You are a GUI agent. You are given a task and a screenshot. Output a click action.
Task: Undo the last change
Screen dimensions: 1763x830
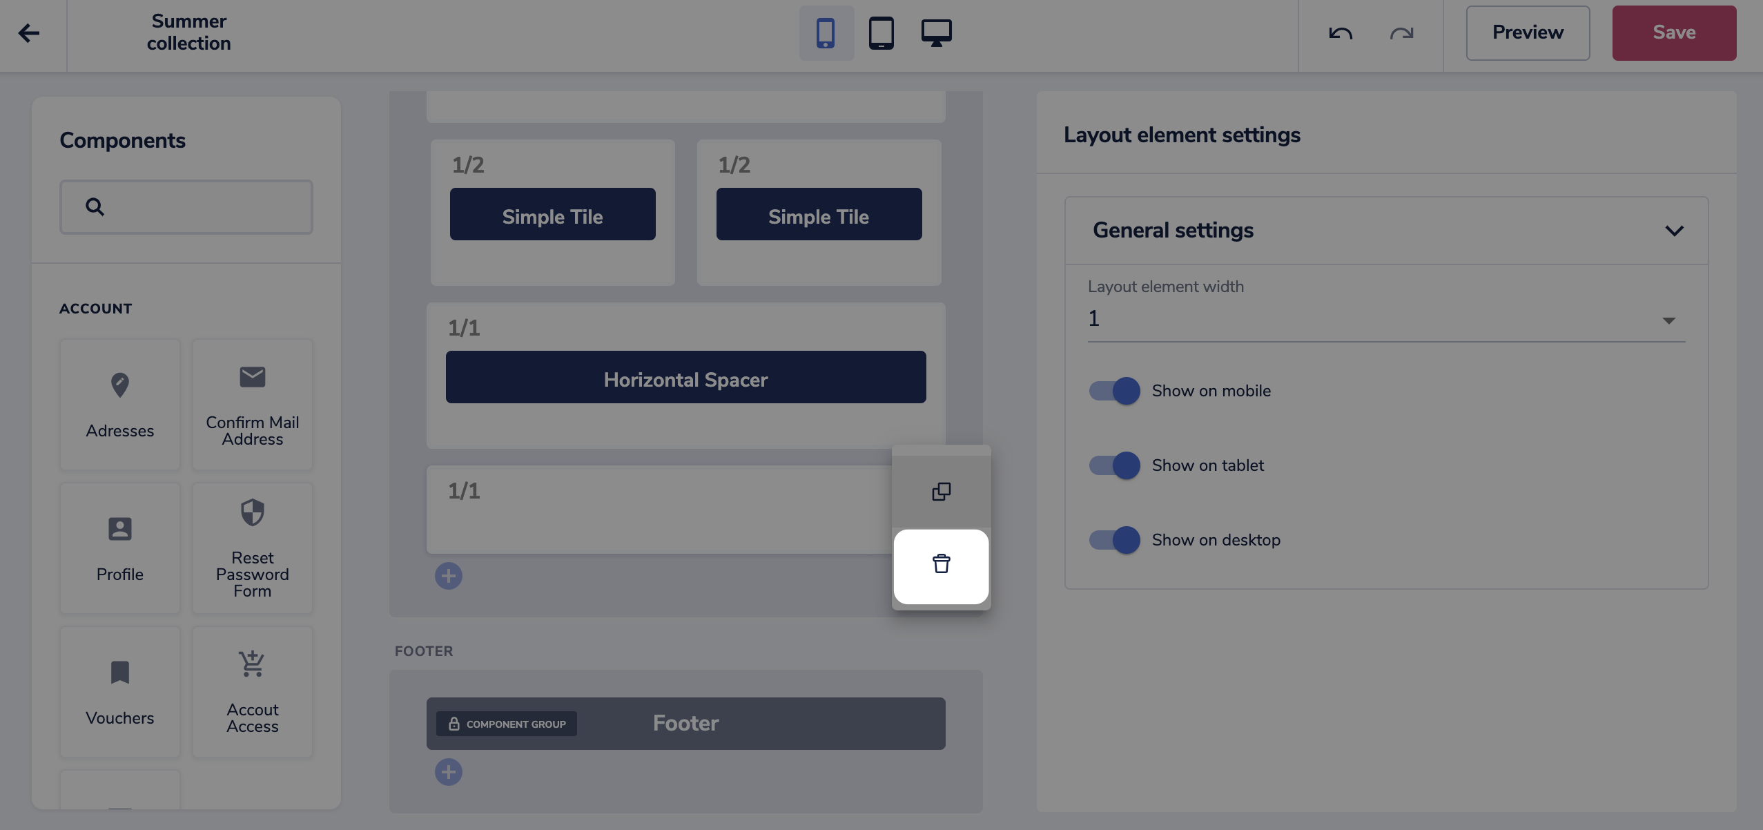(1341, 32)
